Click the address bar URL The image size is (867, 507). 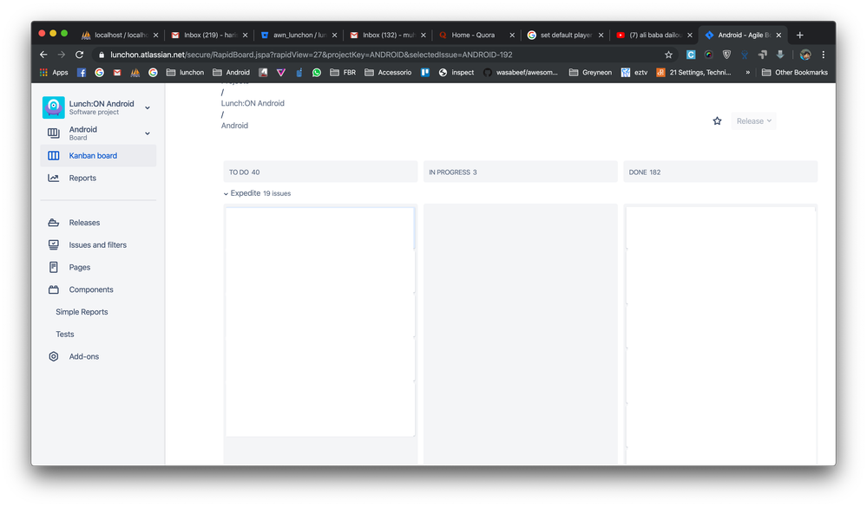312,55
